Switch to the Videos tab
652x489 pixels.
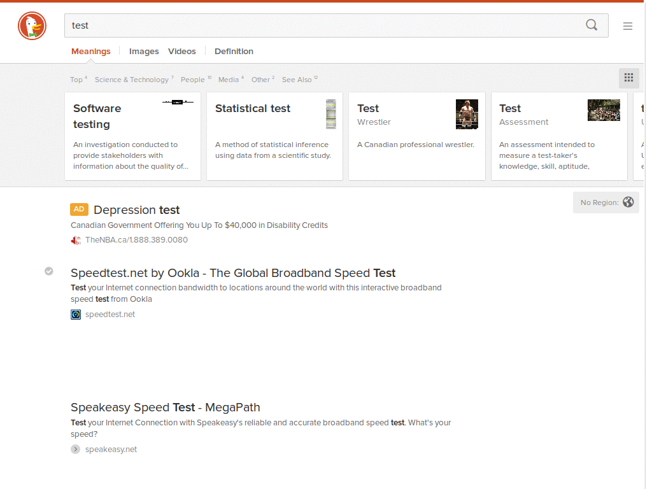click(x=181, y=51)
